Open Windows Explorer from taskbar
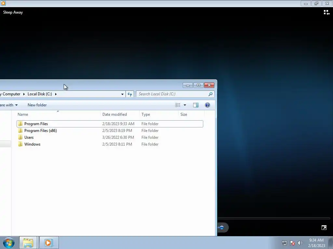333x249 pixels. pyautogui.click(x=28, y=243)
